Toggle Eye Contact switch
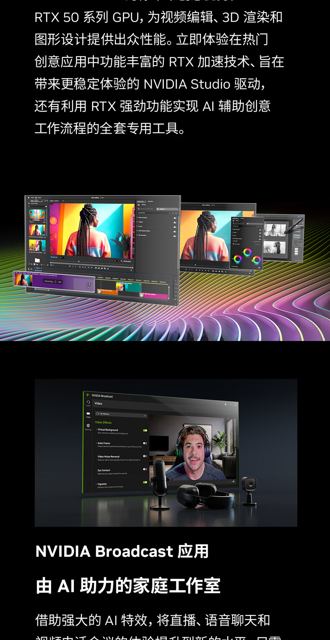 tap(145, 469)
